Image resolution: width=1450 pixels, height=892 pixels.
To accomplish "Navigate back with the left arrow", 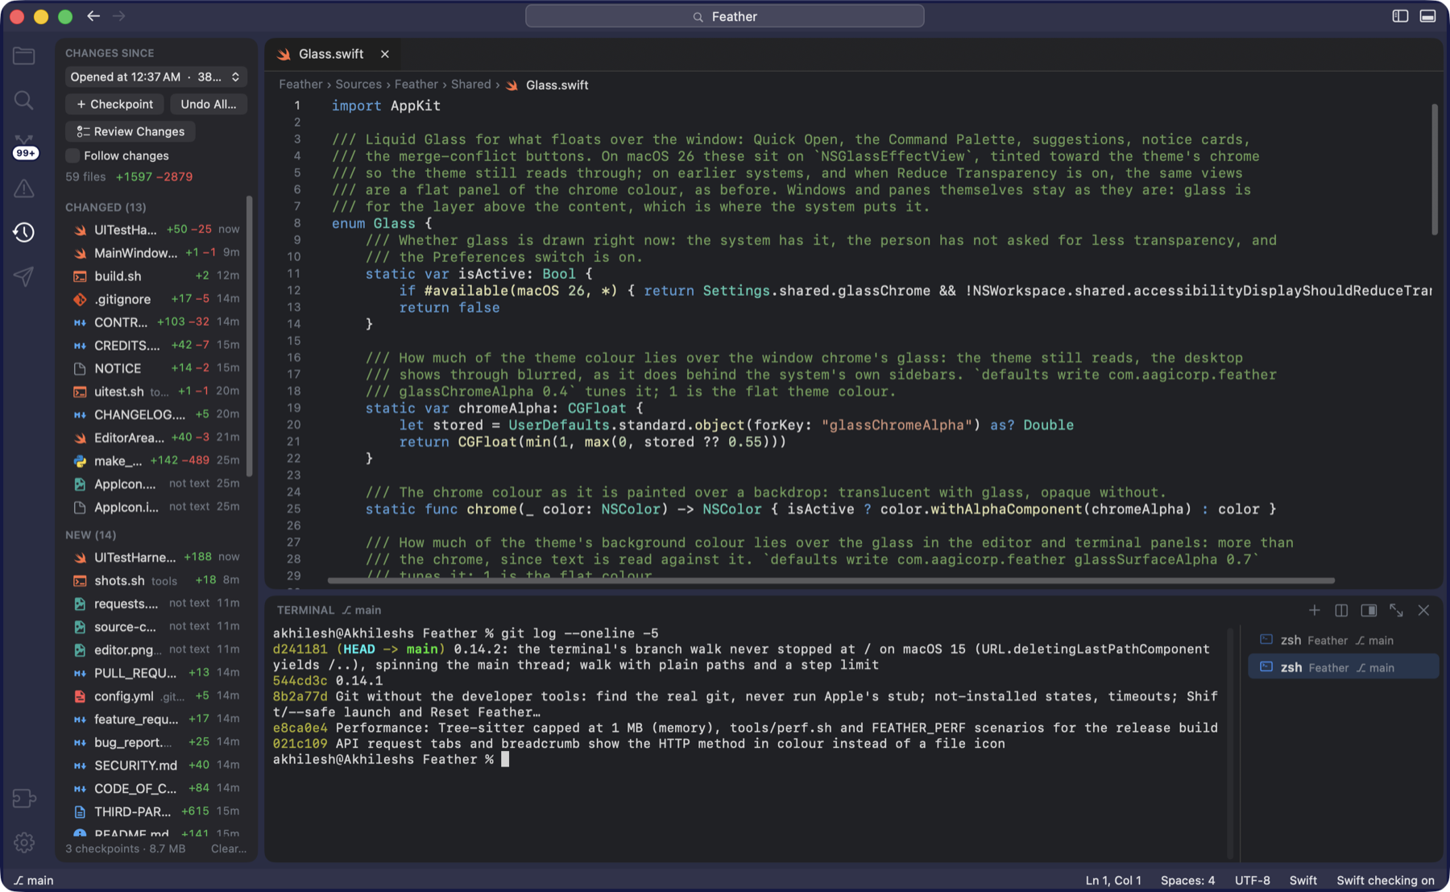I will coord(93,16).
